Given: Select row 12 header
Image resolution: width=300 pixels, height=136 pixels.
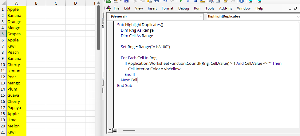Looking at the screenshot, I should 3,77.
